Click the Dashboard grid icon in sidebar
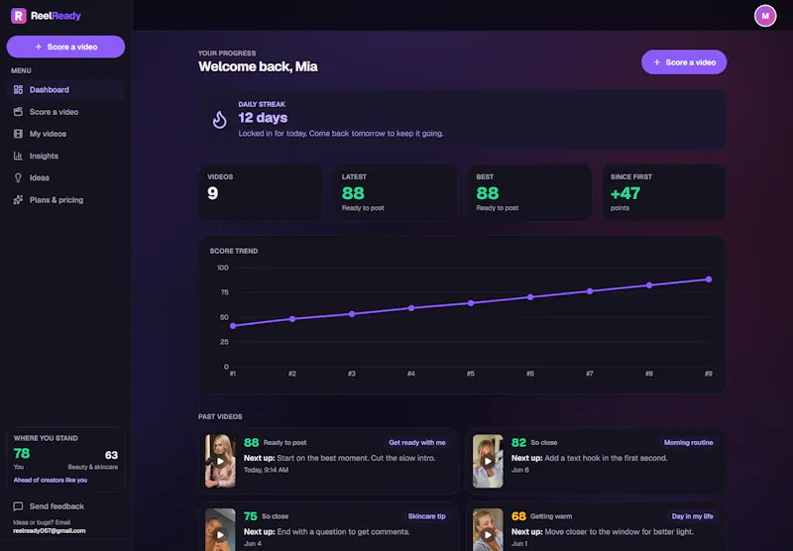 pos(18,90)
